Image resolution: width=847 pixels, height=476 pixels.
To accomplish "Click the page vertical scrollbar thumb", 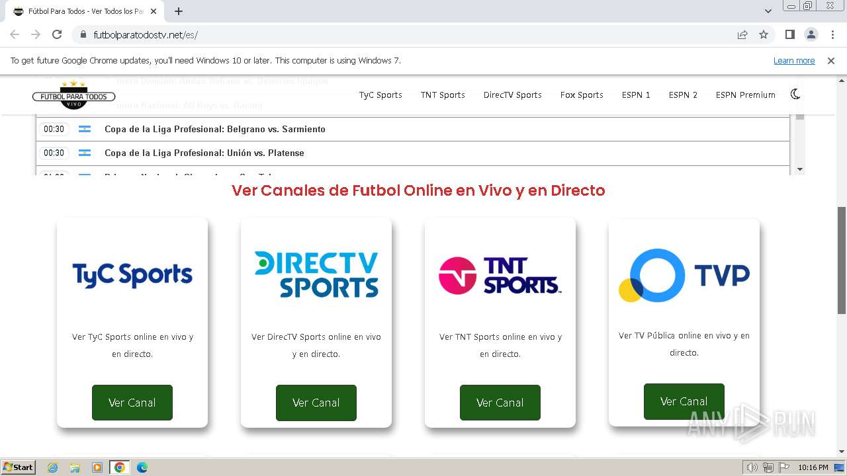I will pyautogui.click(x=842, y=260).
